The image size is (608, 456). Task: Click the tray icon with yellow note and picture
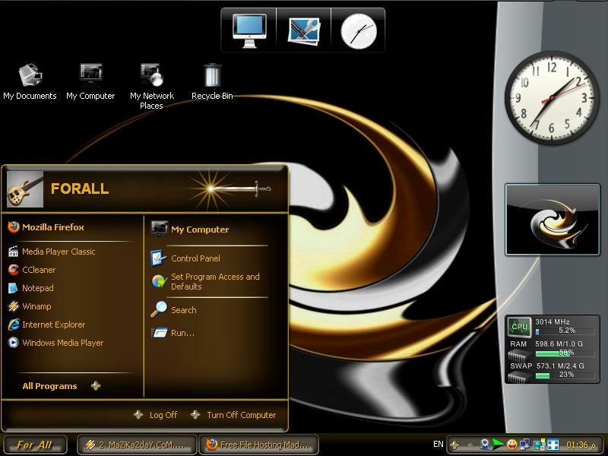point(539,445)
